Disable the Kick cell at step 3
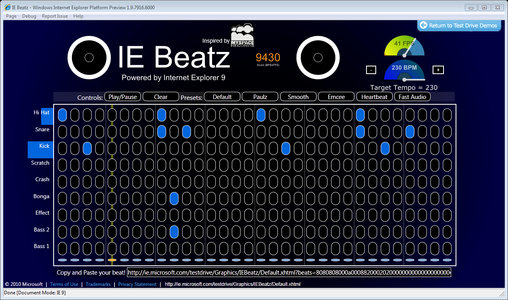The image size is (508, 300). click(x=87, y=148)
